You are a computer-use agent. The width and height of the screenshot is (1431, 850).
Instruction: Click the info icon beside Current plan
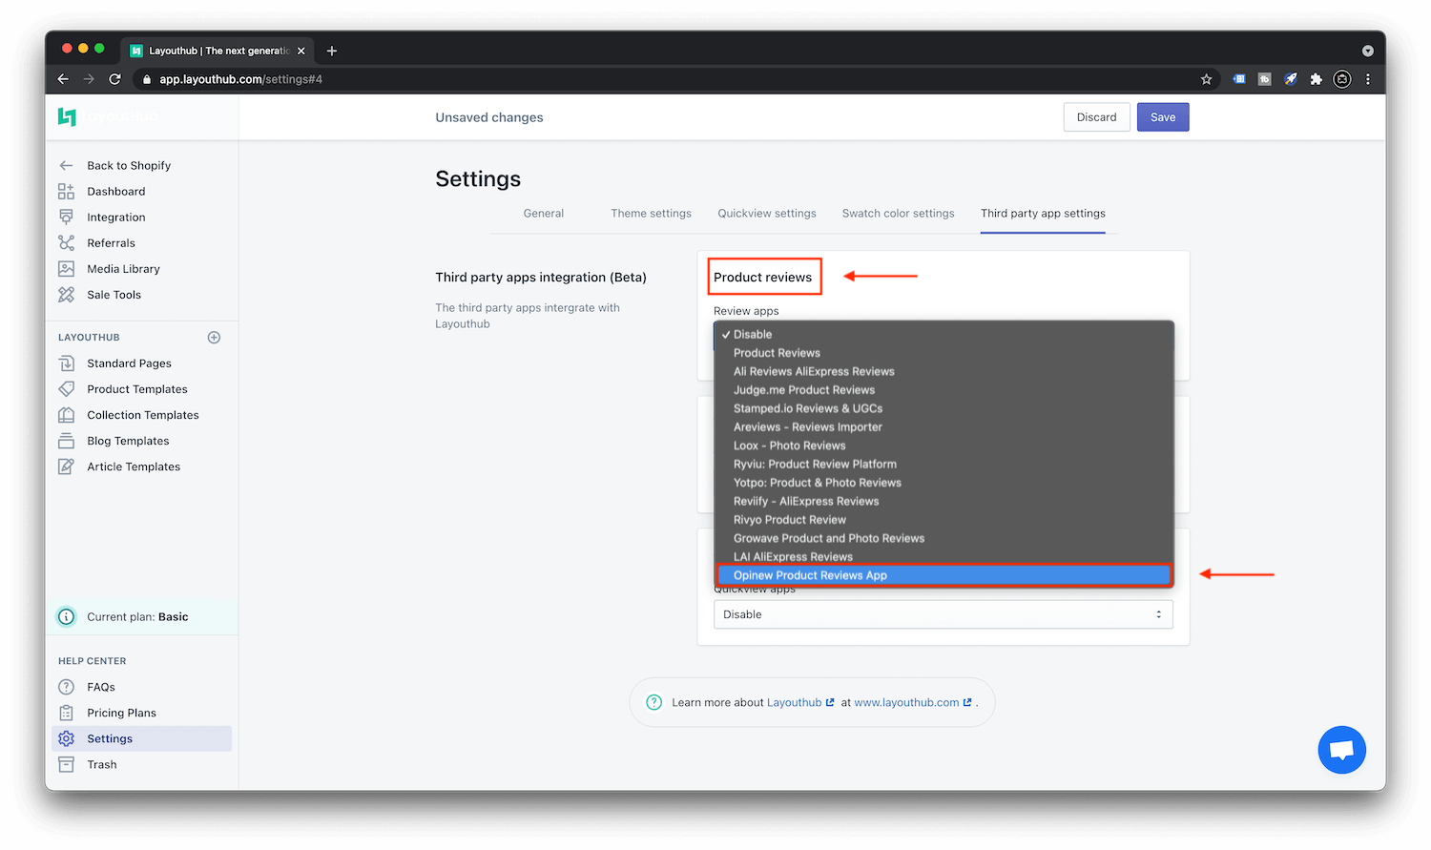click(x=66, y=616)
